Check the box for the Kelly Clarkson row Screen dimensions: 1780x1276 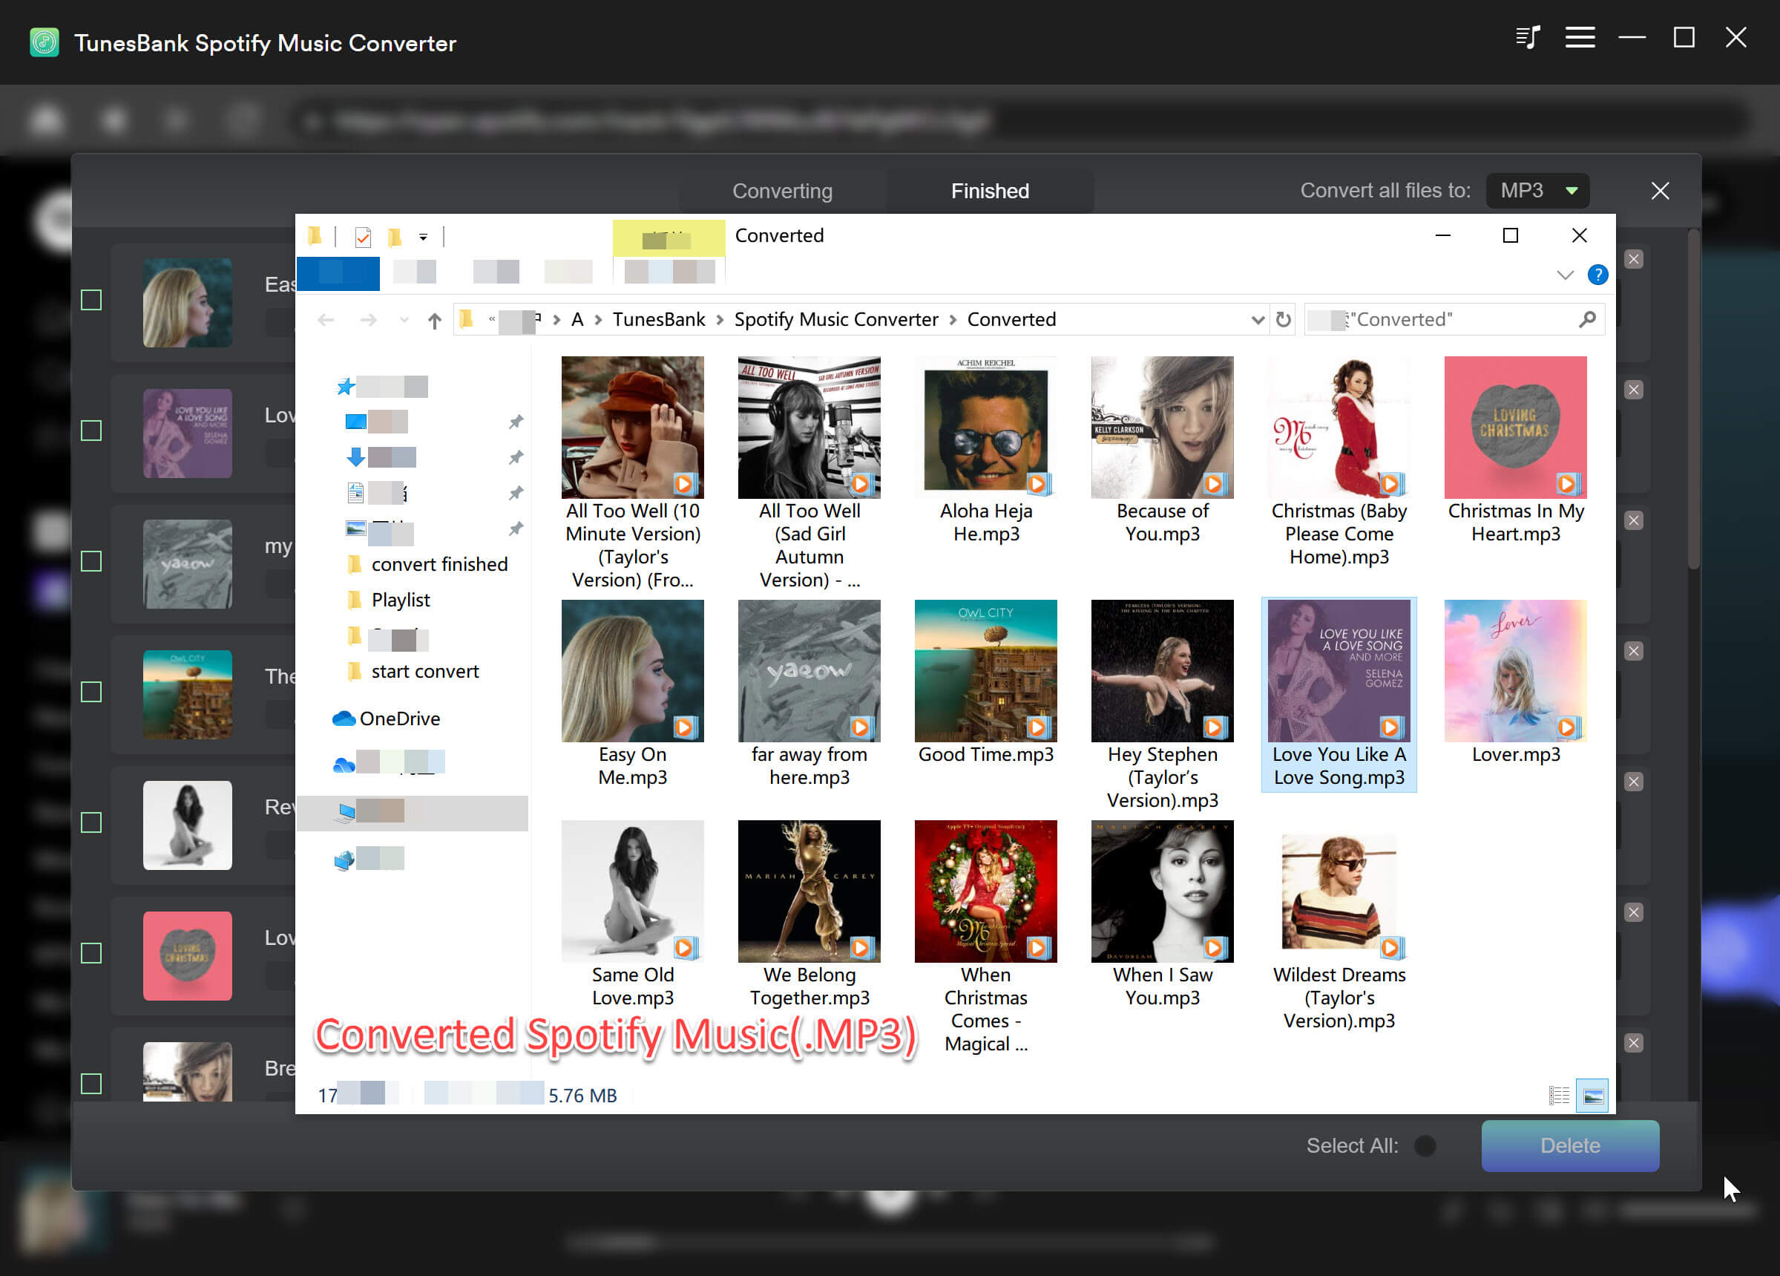point(91,1084)
